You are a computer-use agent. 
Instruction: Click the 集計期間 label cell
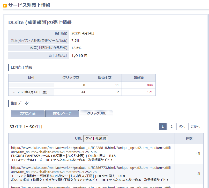point(39,33)
